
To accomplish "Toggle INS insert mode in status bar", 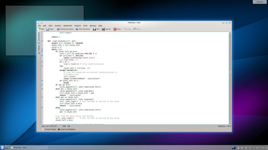I will click(x=69, y=126).
